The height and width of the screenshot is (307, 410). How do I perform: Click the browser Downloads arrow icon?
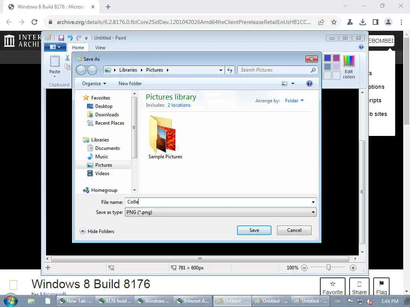pos(362,22)
